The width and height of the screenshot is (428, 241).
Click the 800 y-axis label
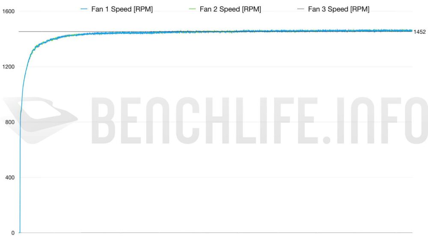pyautogui.click(x=10, y=122)
